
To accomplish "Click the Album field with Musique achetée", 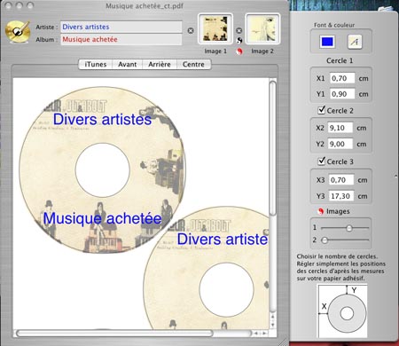I will tap(121, 40).
